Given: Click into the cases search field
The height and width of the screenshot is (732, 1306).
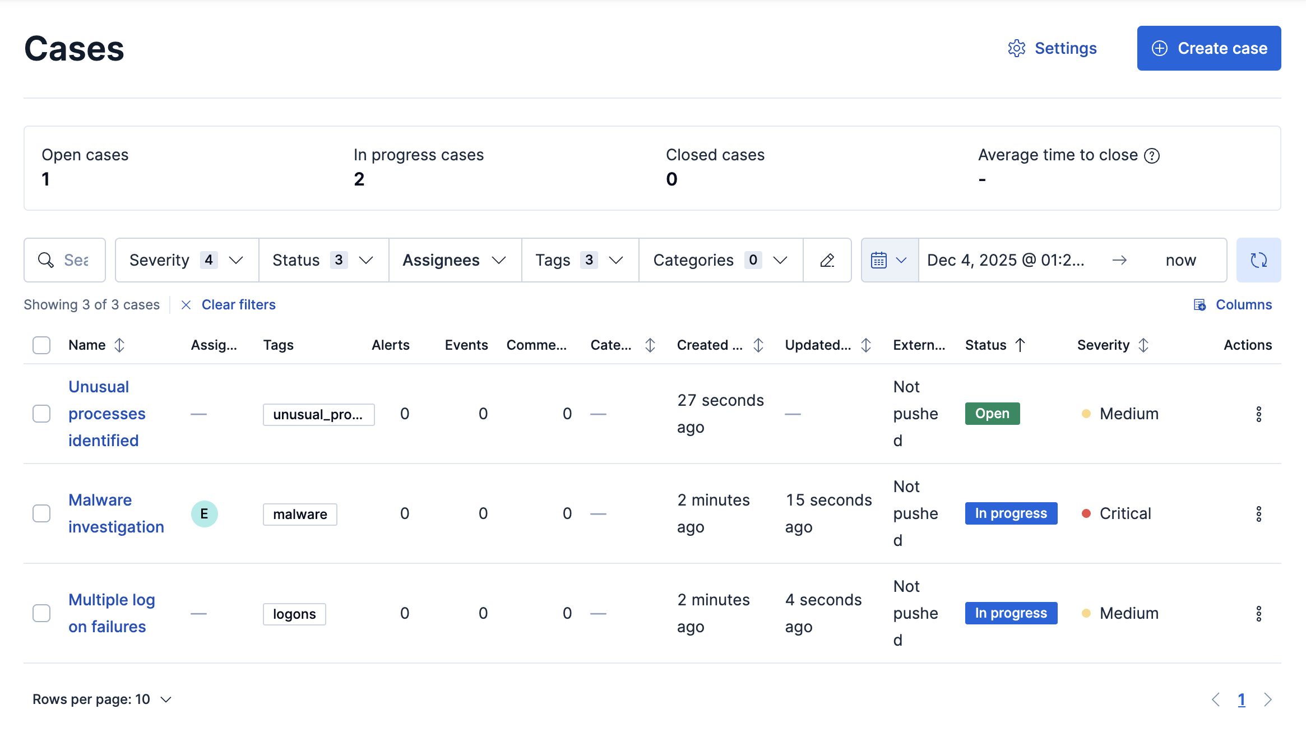Looking at the screenshot, I should point(75,260).
